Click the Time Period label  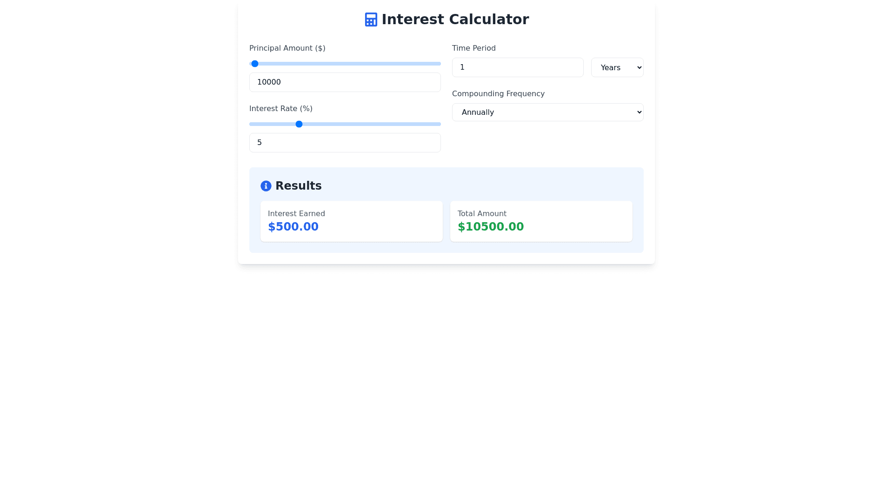473,48
